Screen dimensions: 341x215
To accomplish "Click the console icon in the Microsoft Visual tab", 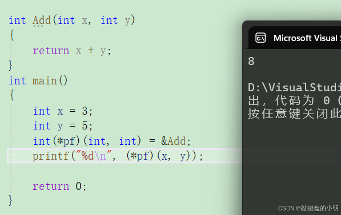I will click(260, 38).
